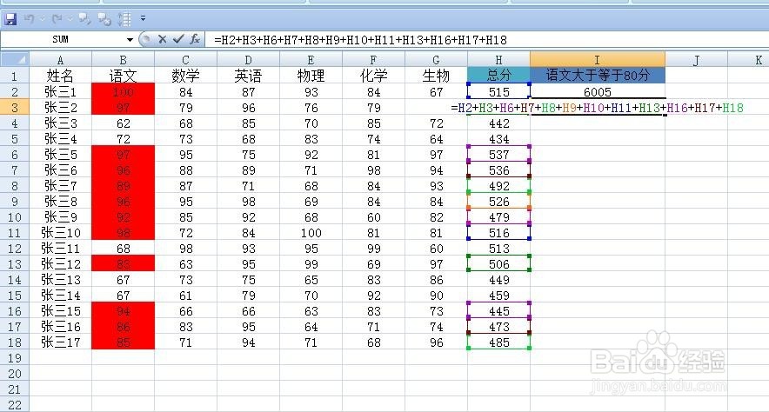Open Customize Quick Access Toolbar dropdown
The height and width of the screenshot is (412, 769).
(143, 18)
